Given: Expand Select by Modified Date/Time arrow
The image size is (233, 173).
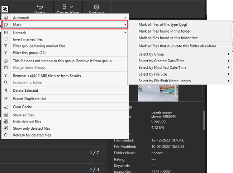Looking at the screenshot, I should pos(229,67).
